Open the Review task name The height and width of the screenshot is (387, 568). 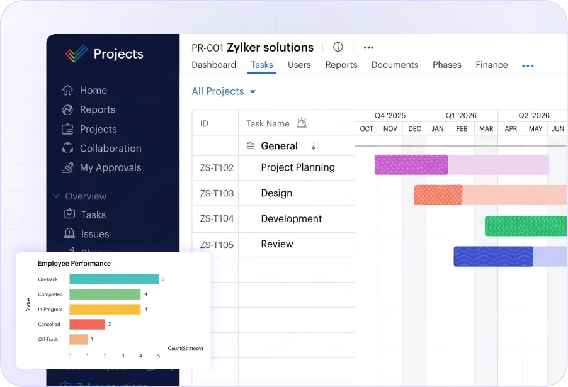(x=277, y=244)
